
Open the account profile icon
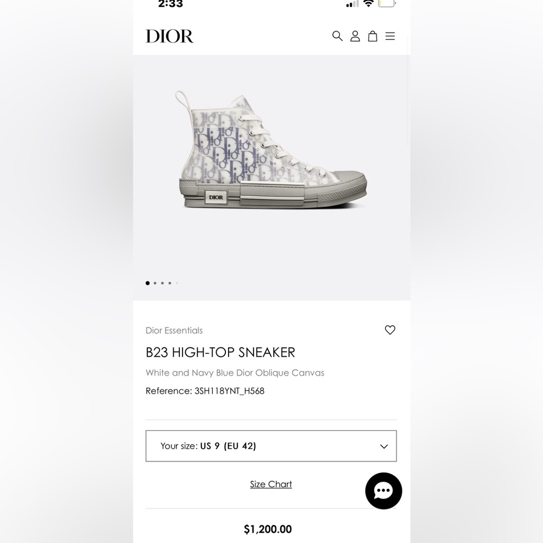[355, 36]
